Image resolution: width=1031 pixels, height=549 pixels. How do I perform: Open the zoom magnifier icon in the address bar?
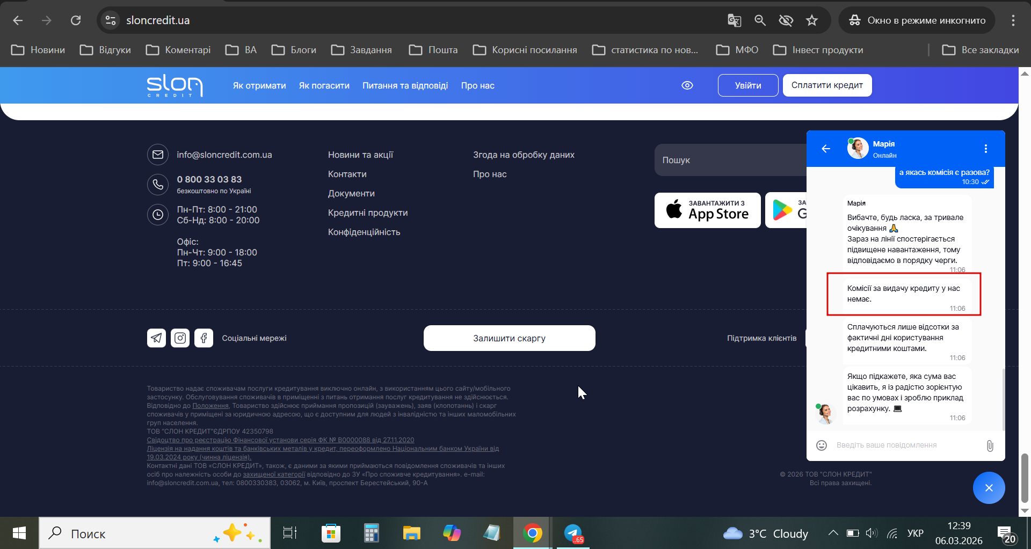click(760, 20)
